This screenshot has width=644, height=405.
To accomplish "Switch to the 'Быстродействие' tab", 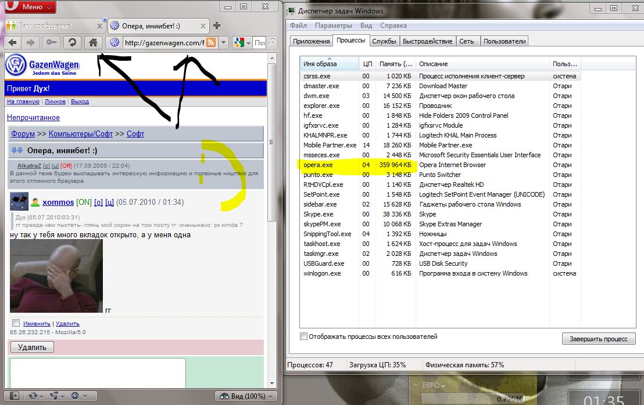I will [427, 41].
